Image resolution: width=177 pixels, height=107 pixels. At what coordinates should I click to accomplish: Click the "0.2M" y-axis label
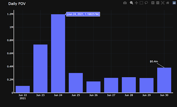click(10, 80)
